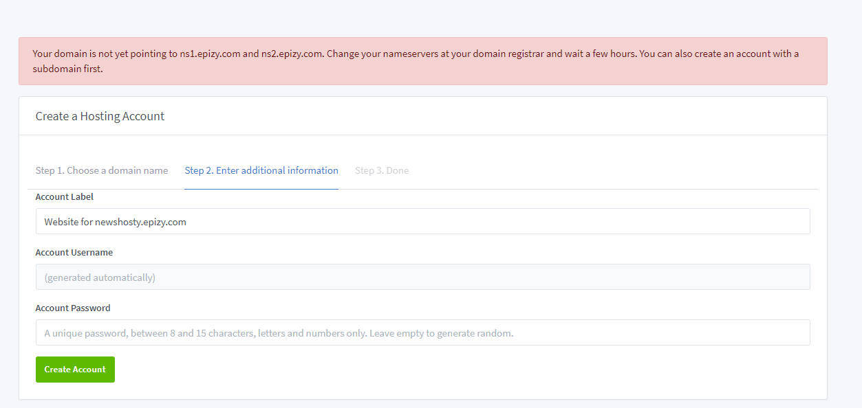This screenshot has width=862, height=408.
Task: Open the Step 3 Done tab
Action: (382, 170)
